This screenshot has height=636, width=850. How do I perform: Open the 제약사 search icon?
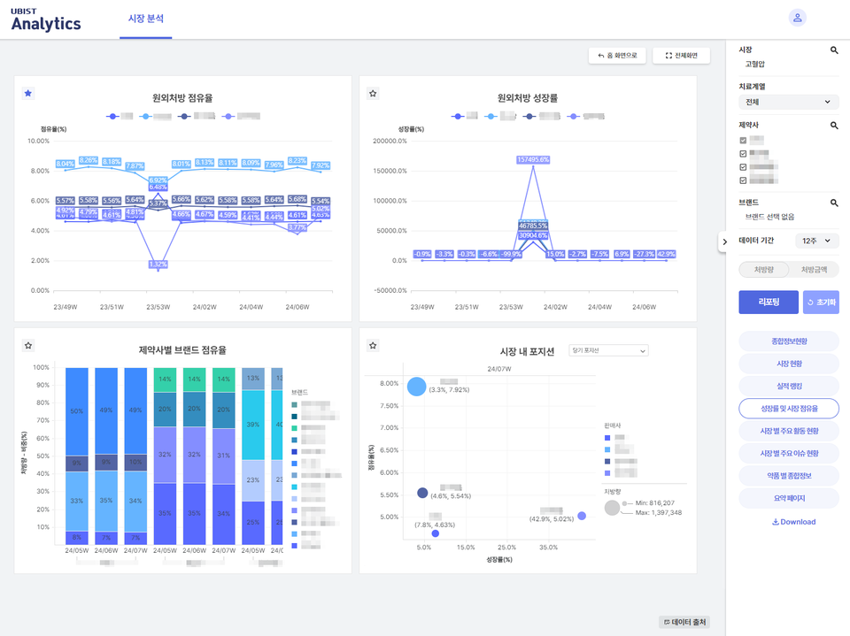pyautogui.click(x=833, y=126)
